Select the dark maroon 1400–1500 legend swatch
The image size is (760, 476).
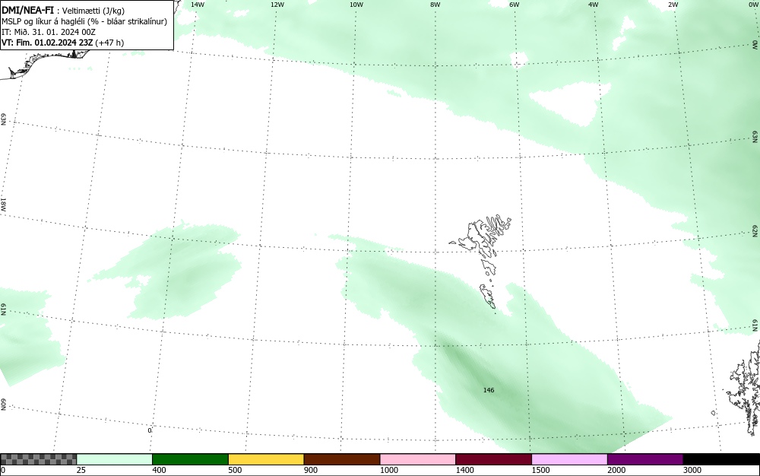(493, 459)
